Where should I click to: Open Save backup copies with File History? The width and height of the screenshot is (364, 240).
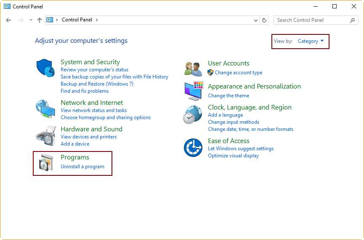[114, 77]
